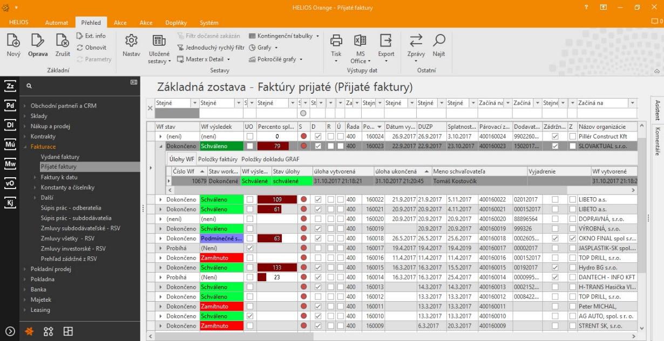Open the Položky faktúry detail tab
Image resolution: width=664 pixels, height=341 pixels.
point(218,159)
